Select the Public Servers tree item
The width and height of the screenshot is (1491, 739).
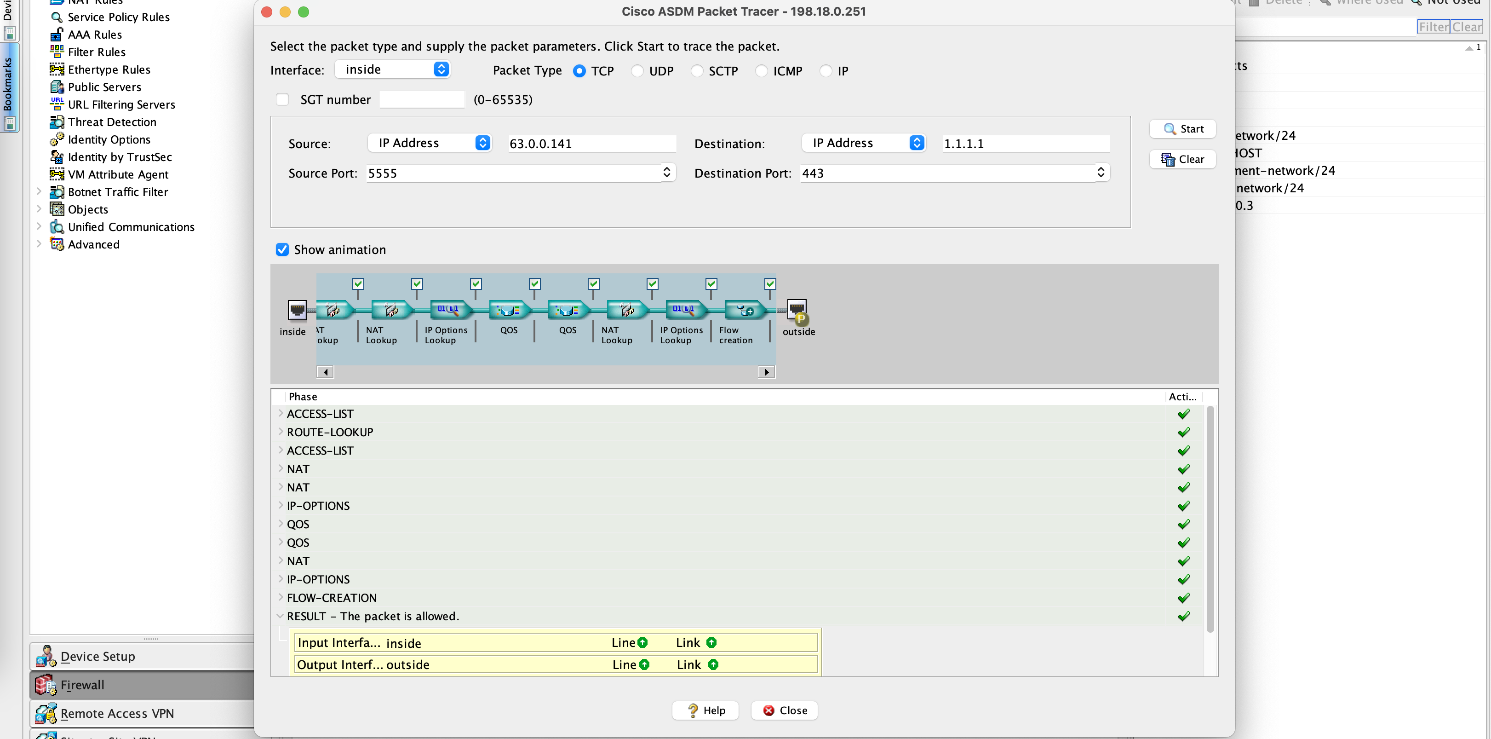point(104,87)
